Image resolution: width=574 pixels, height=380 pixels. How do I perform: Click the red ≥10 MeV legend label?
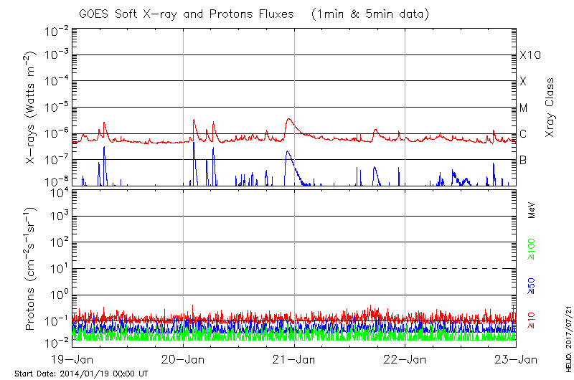(532, 320)
